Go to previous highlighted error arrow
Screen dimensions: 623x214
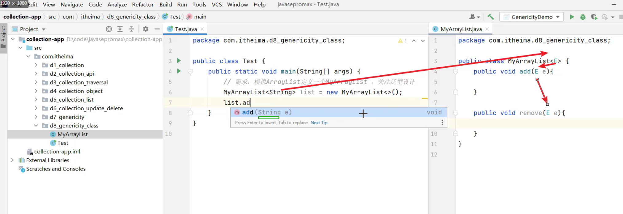tap(414, 41)
